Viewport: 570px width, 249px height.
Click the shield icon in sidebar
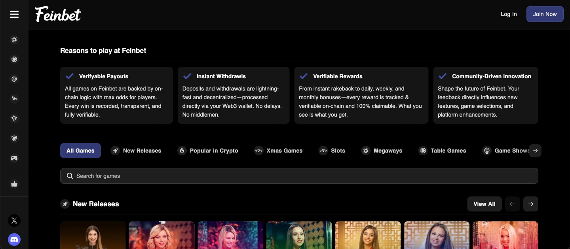[x=14, y=138]
